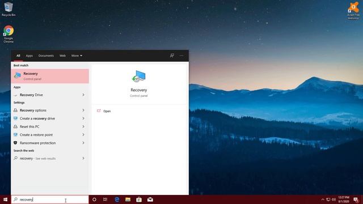This screenshot has width=363, height=204.
Task: Switch to the Web search tab
Action: pos(62,56)
